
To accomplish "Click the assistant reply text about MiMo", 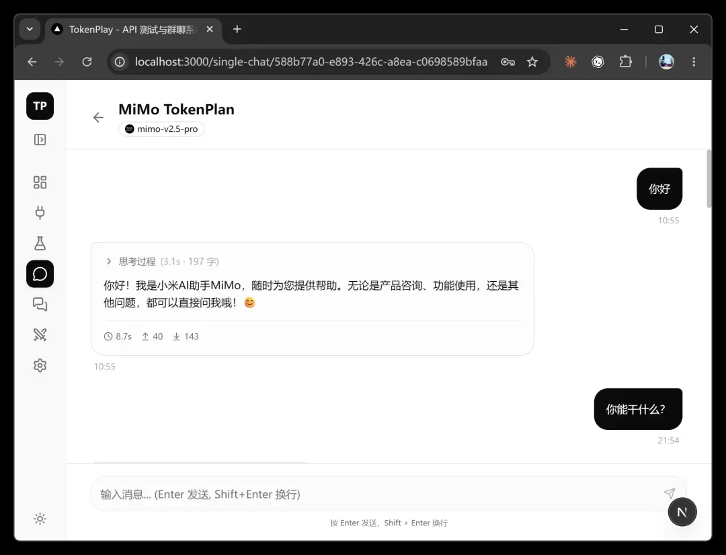I will click(311, 294).
